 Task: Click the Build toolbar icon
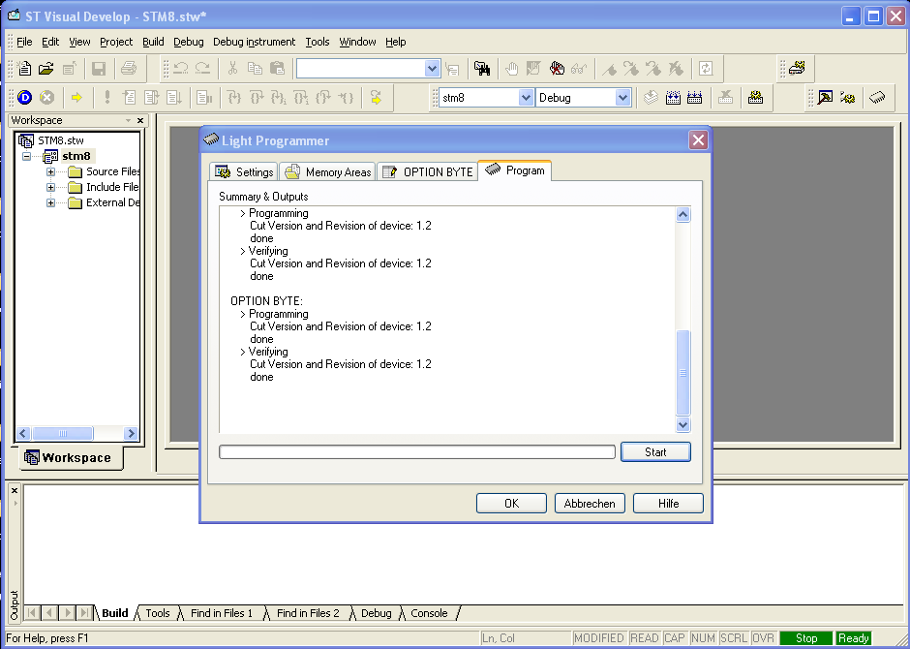coord(674,98)
